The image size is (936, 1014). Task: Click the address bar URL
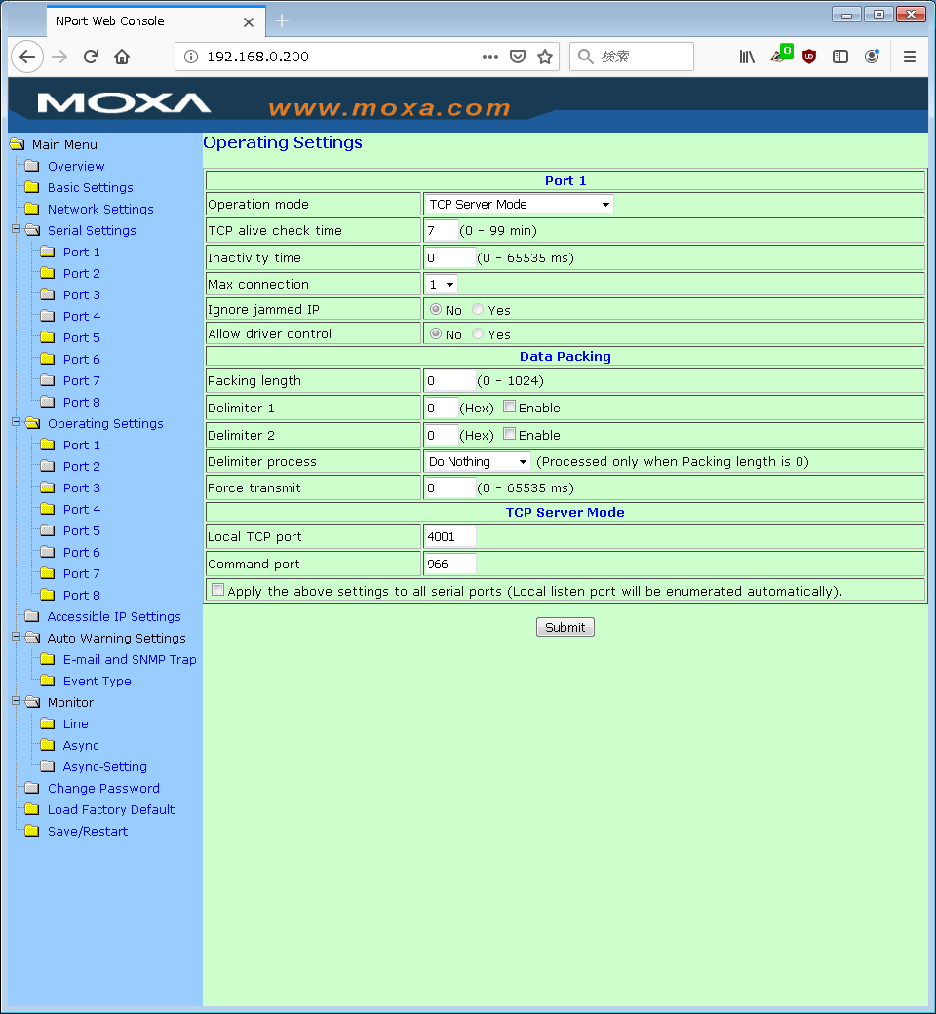(257, 57)
